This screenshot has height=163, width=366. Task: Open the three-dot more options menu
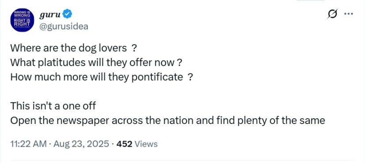point(349,14)
